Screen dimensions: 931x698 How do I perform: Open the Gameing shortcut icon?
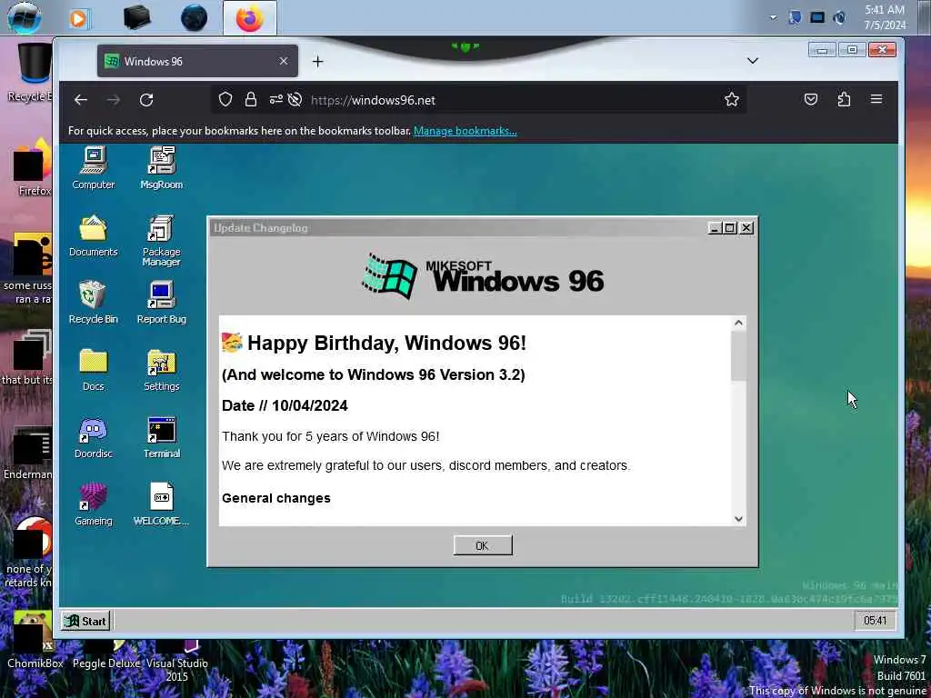coord(94,504)
